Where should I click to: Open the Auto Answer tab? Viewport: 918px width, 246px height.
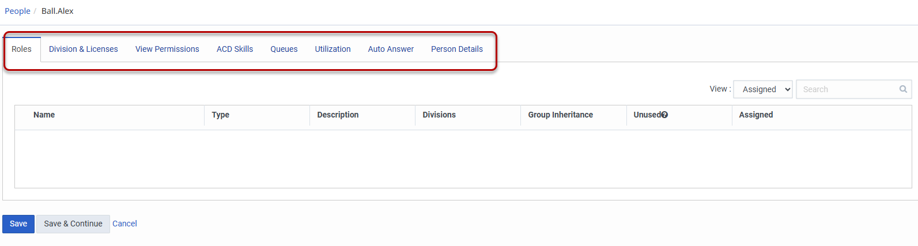[391, 49]
